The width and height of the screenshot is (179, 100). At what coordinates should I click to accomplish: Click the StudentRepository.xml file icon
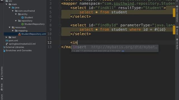click(20, 34)
